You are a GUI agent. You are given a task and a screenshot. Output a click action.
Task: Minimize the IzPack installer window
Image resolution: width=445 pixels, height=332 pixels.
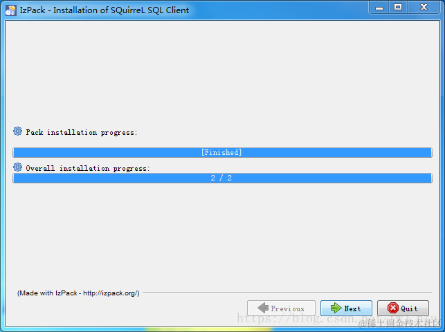click(379, 8)
